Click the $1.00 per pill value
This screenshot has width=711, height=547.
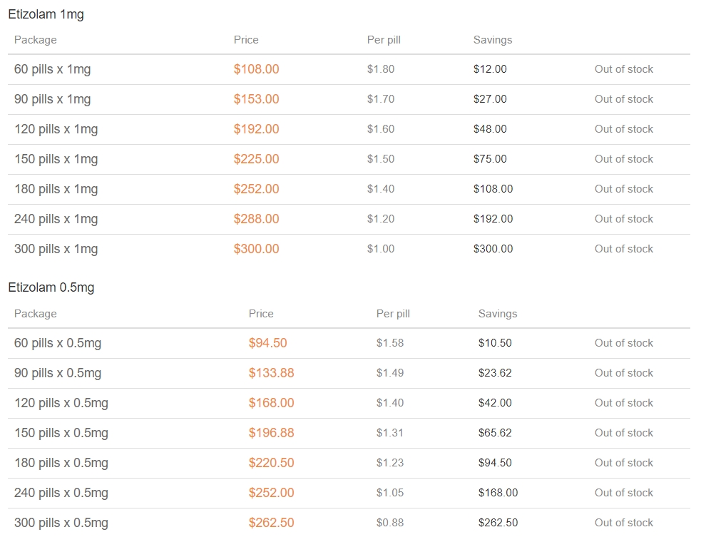(x=380, y=249)
